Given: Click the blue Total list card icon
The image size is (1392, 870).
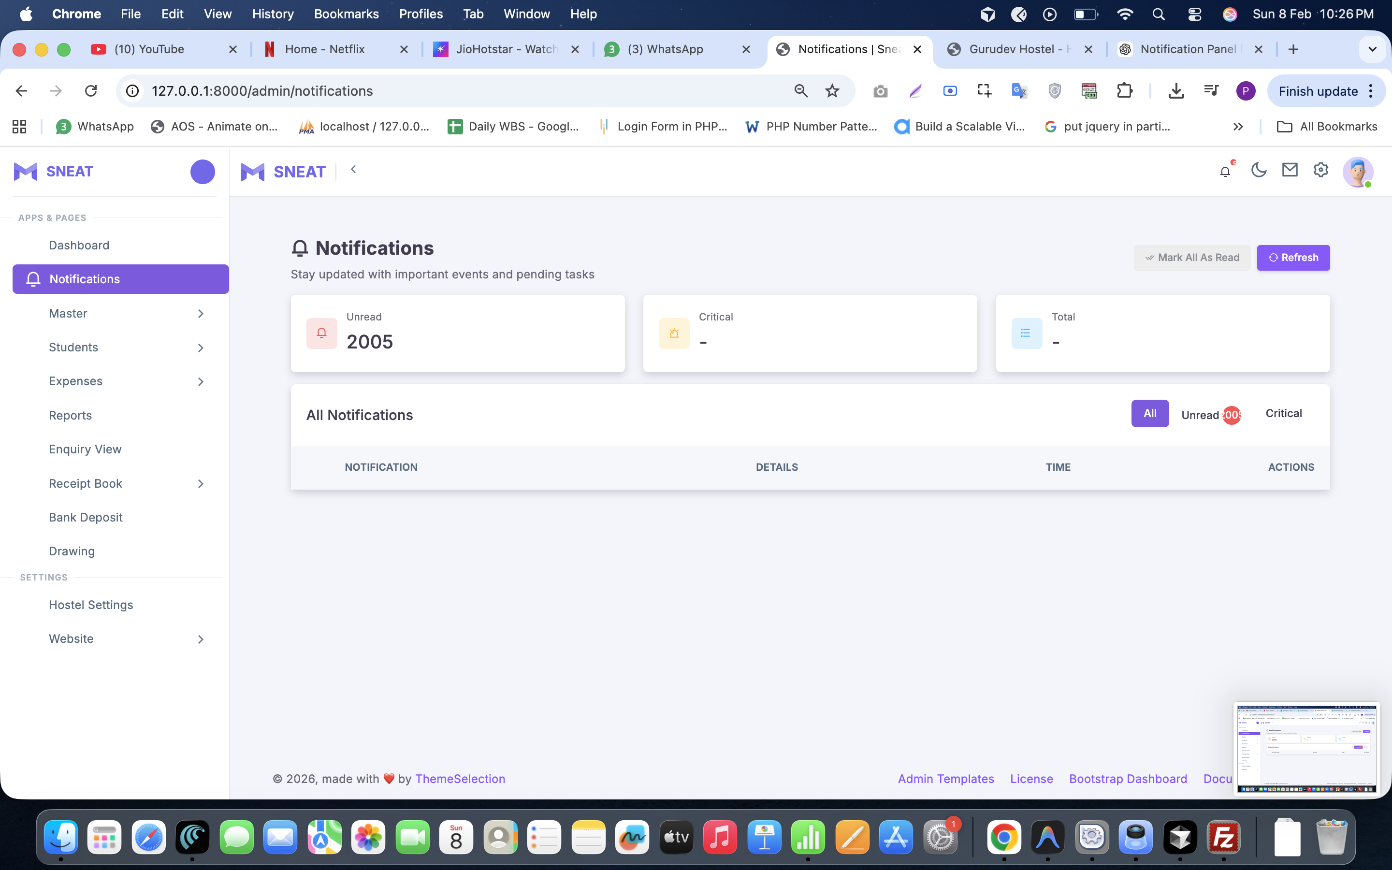Looking at the screenshot, I should click(1026, 333).
